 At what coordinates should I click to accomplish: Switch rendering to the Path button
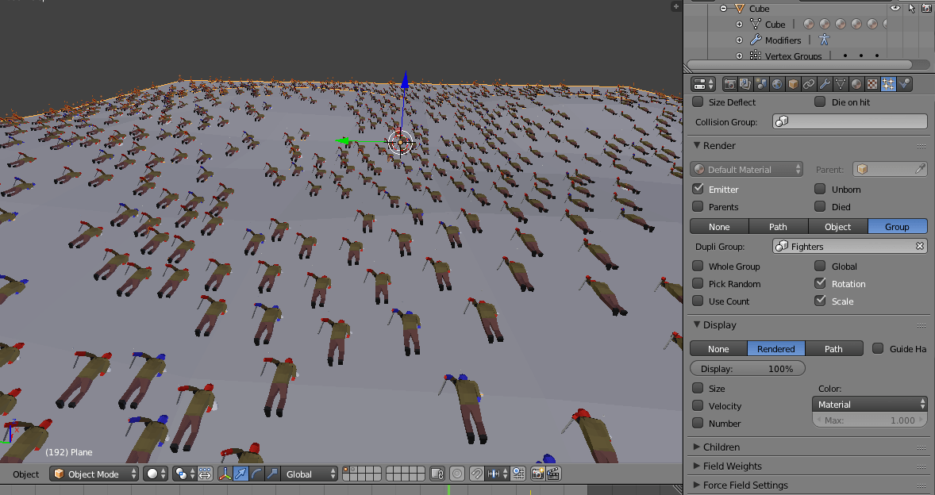point(778,226)
